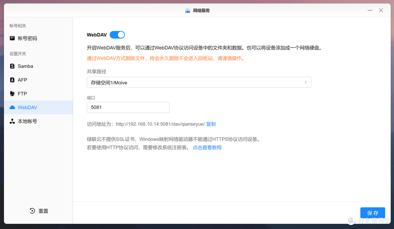Turn off the WebDAV toggle switch
Screen dimensions: 394x229
(x=117, y=35)
